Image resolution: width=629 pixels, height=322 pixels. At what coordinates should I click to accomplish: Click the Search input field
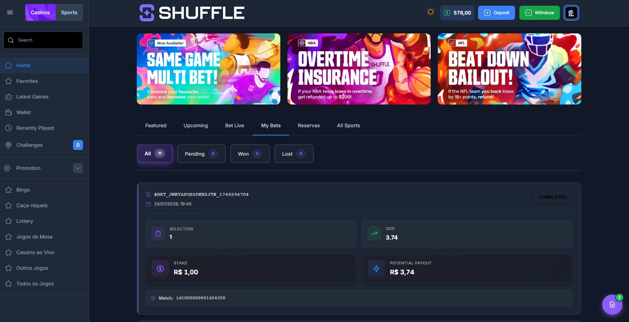click(x=43, y=40)
